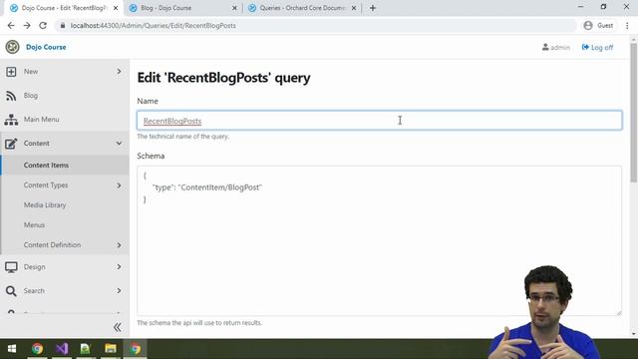638x359 pixels.
Task: Open Chrome three-dot menu
Action: pyautogui.click(x=627, y=25)
